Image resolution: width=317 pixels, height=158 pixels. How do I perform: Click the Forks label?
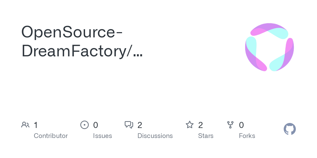coord(247,136)
